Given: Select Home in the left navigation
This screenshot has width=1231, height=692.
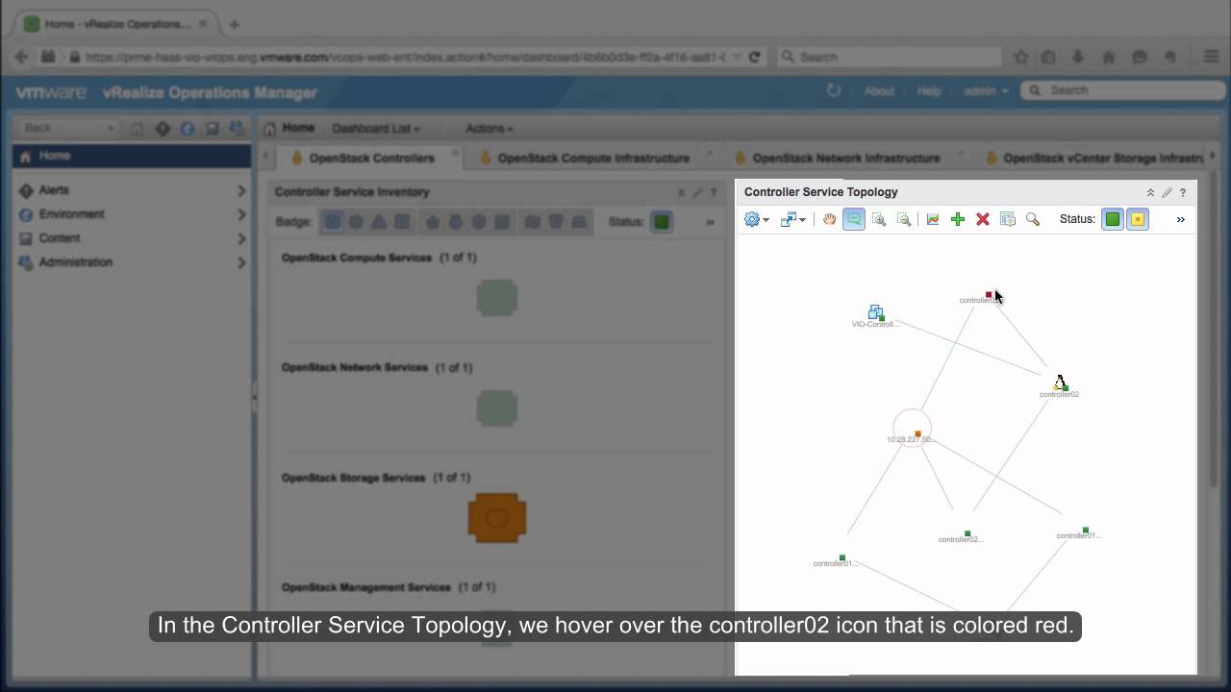Looking at the screenshot, I should 132,156.
